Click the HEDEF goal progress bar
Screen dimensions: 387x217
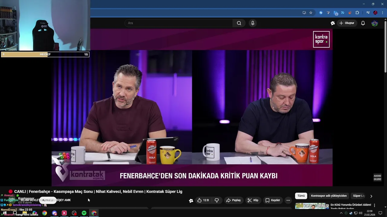click(45, 55)
